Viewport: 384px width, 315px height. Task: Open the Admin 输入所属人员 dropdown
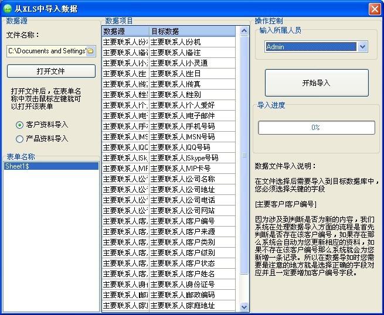tap(362, 46)
